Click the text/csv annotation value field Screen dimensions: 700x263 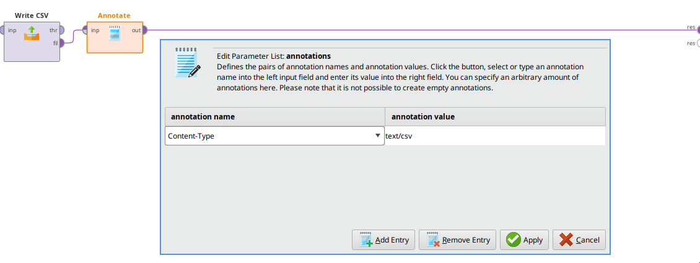coord(494,136)
